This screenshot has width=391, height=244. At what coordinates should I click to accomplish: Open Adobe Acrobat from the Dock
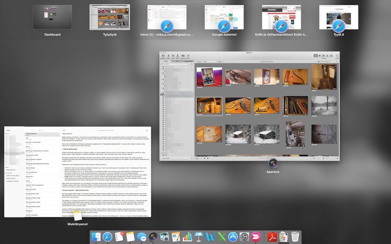pos(272,237)
